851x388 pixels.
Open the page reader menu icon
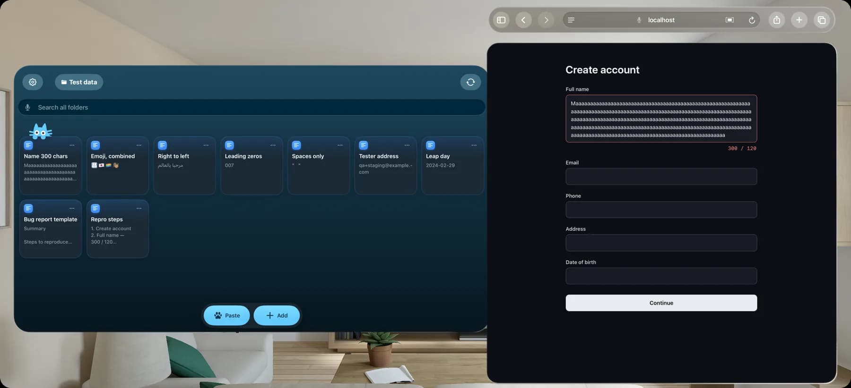[x=571, y=20]
